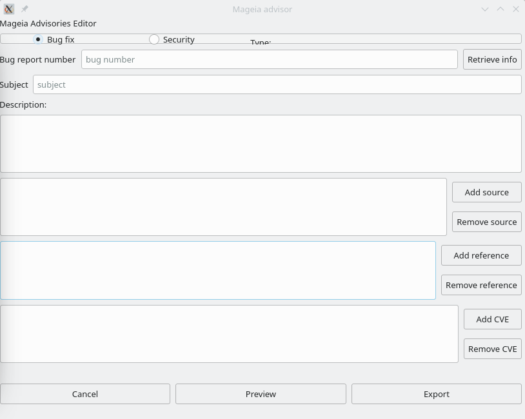525x419 pixels.
Task: Maximize the Mageia advisor window
Action: pyautogui.click(x=500, y=10)
